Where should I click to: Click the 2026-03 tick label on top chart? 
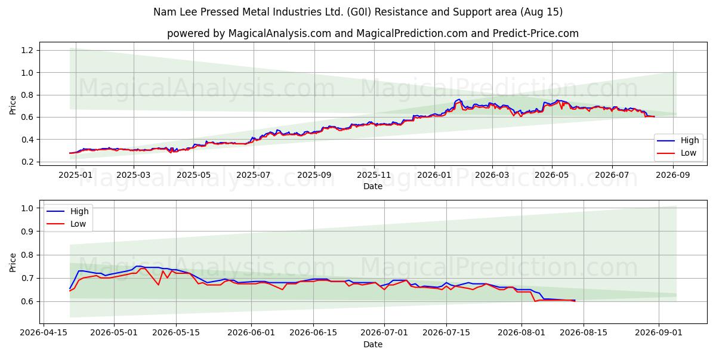pyautogui.click(x=492, y=175)
